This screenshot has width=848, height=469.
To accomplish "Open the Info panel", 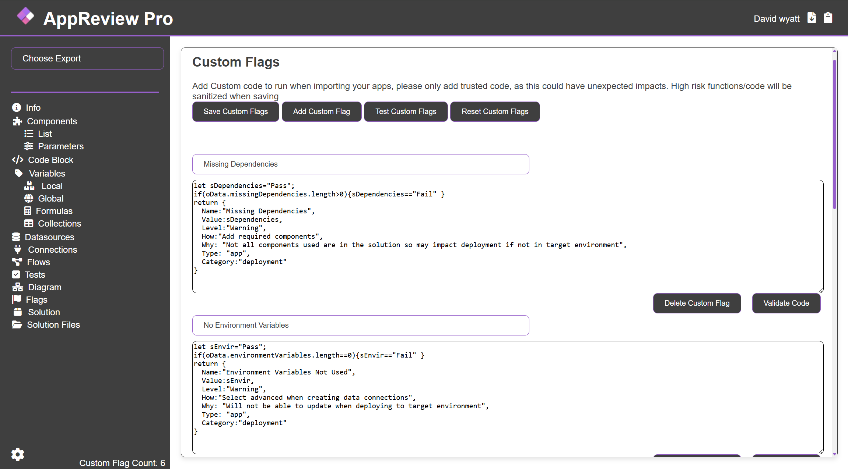I will [x=33, y=107].
